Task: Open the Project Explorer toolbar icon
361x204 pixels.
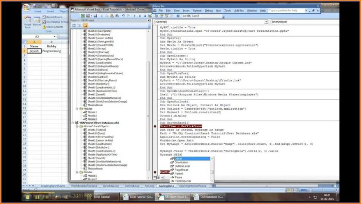Action: click(x=156, y=15)
